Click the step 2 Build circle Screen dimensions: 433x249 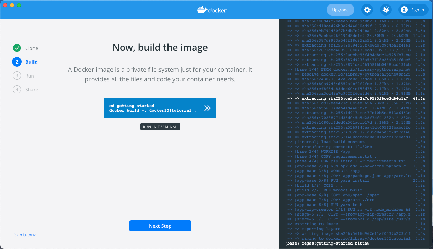[17, 62]
